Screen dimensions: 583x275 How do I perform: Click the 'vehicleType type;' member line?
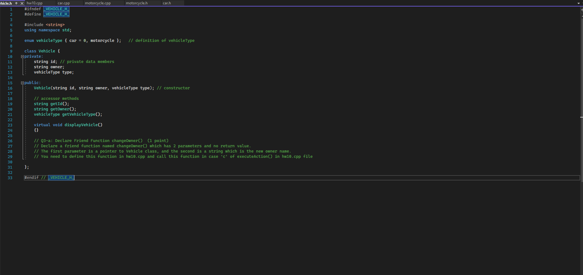tap(54, 72)
